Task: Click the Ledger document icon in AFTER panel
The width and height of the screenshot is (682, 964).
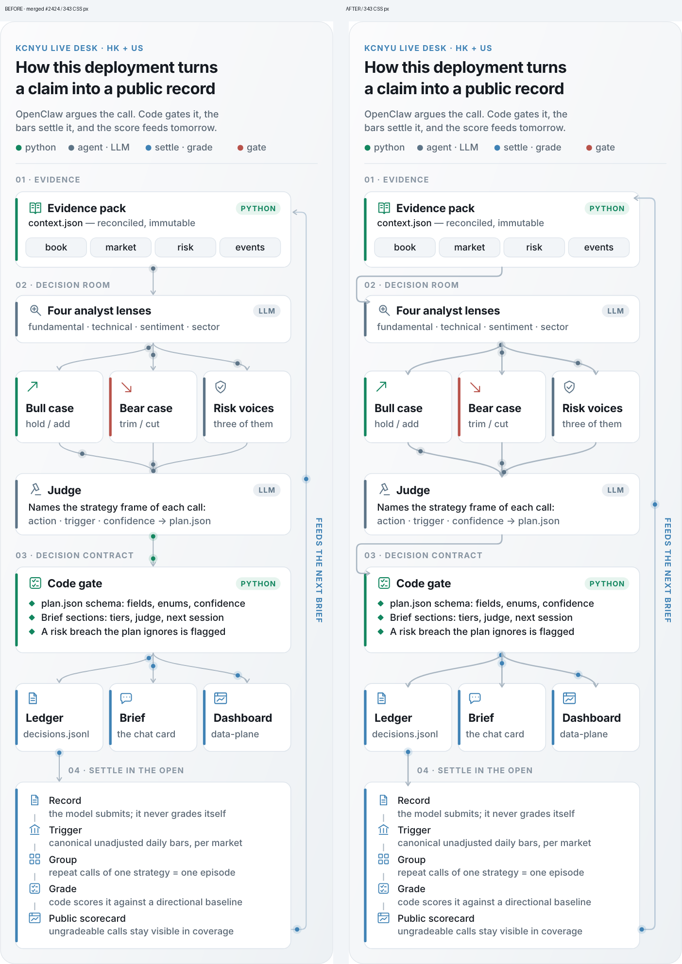Action: pyautogui.click(x=381, y=698)
